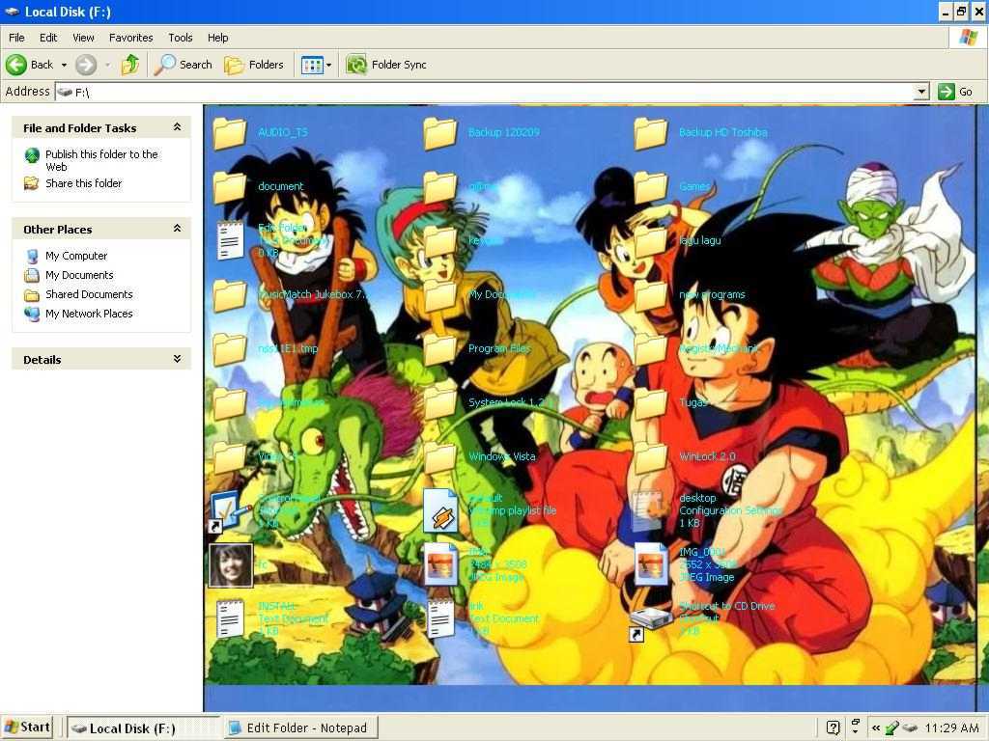Viewport: 989px width, 741px height.
Task: Click the taskbar clock showing 11:29 AM
Action: (x=951, y=727)
